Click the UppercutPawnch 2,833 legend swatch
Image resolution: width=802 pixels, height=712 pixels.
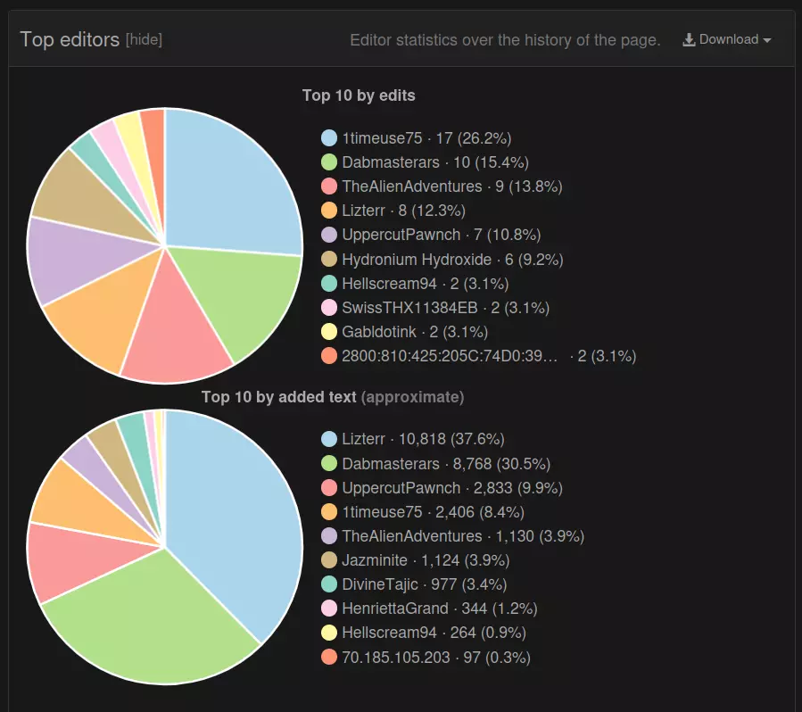tap(329, 487)
